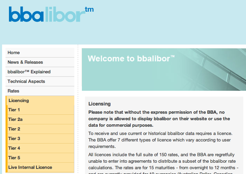Open Tier 1 licence page

point(40,110)
